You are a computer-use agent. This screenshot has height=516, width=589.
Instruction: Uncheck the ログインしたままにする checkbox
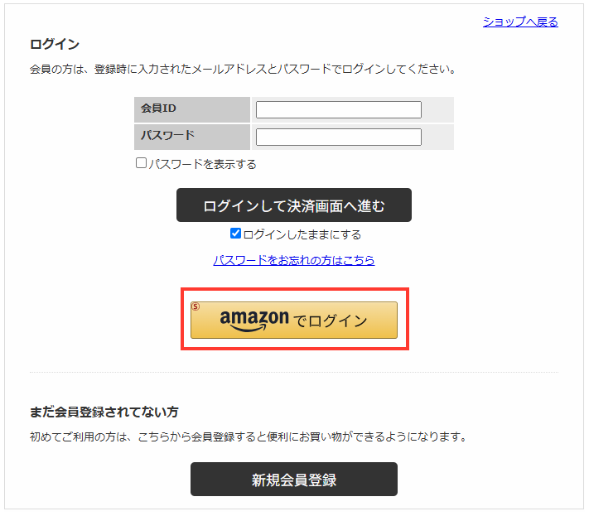tap(235, 234)
